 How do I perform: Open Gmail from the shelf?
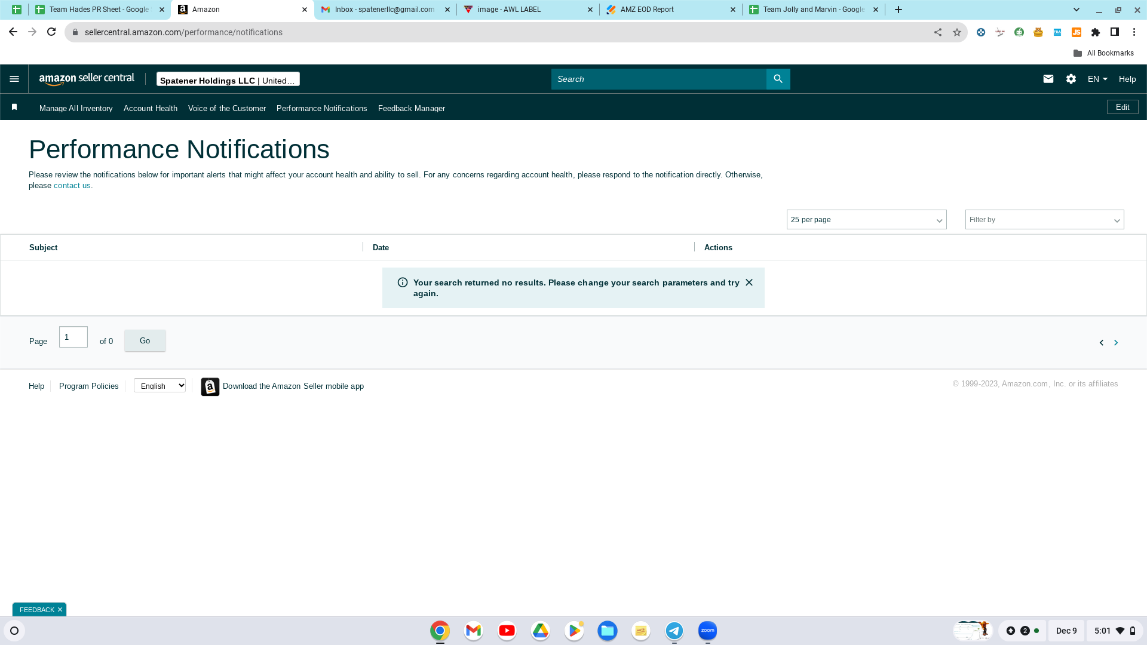(474, 631)
